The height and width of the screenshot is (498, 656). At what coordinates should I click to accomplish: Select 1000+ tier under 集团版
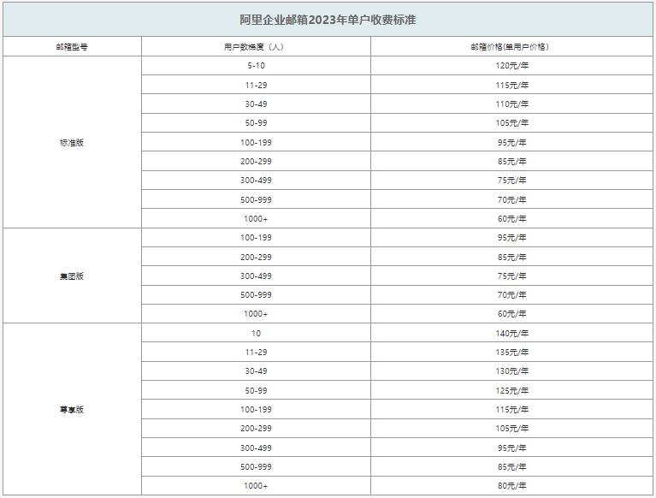256,314
